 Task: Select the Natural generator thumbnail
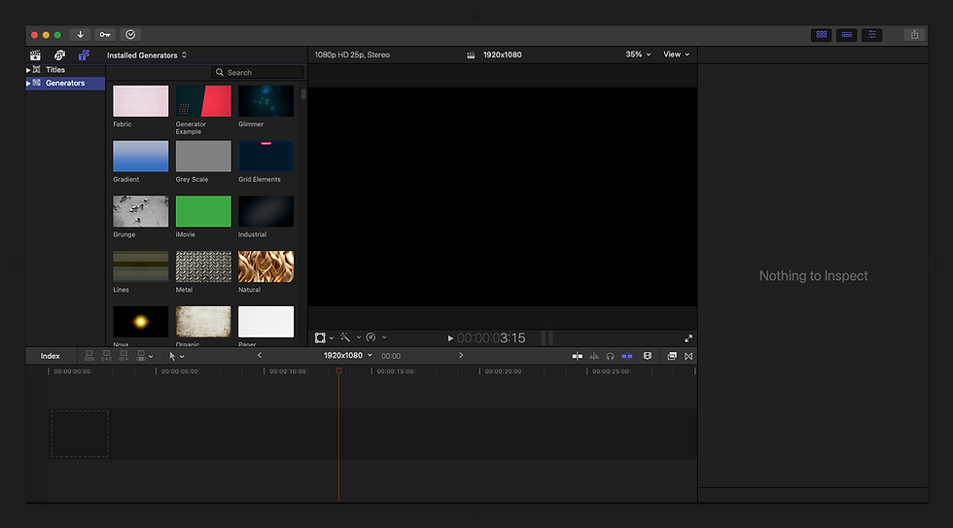pyautogui.click(x=265, y=266)
